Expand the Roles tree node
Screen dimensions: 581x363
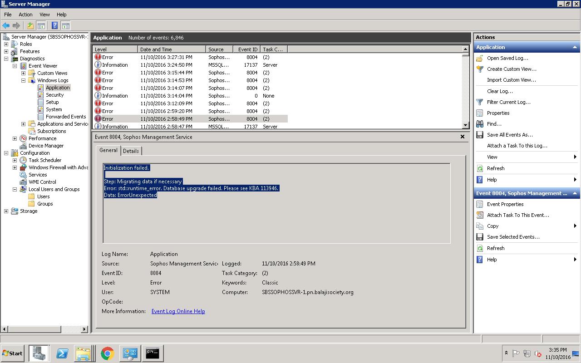pos(6,44)
